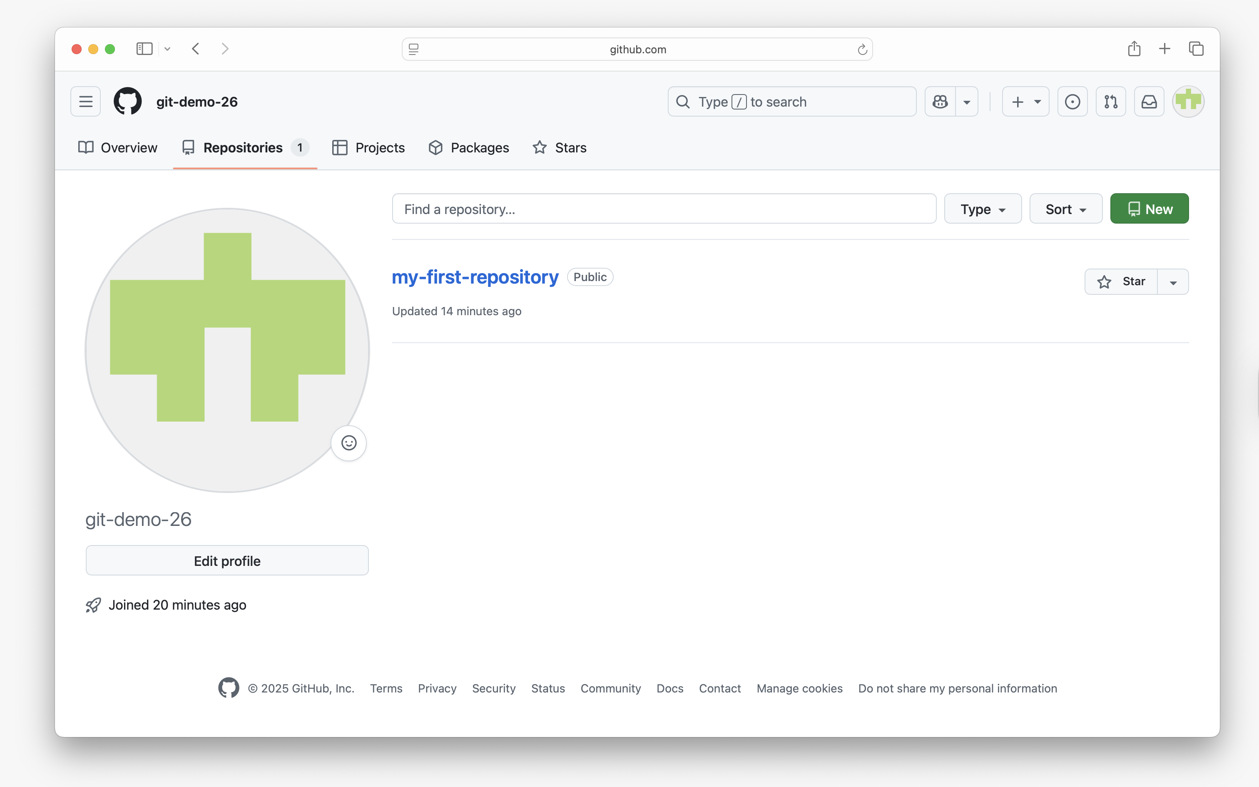1259x787 pixels.
Task: Toggle the Safari sidebar
Action: (x=144, y=48)
